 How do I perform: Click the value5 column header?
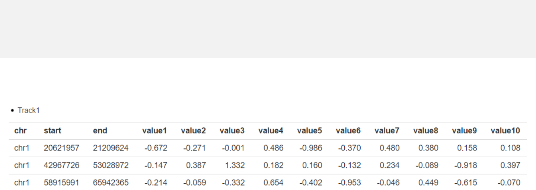pyautogui.click(x=309, y=131)
